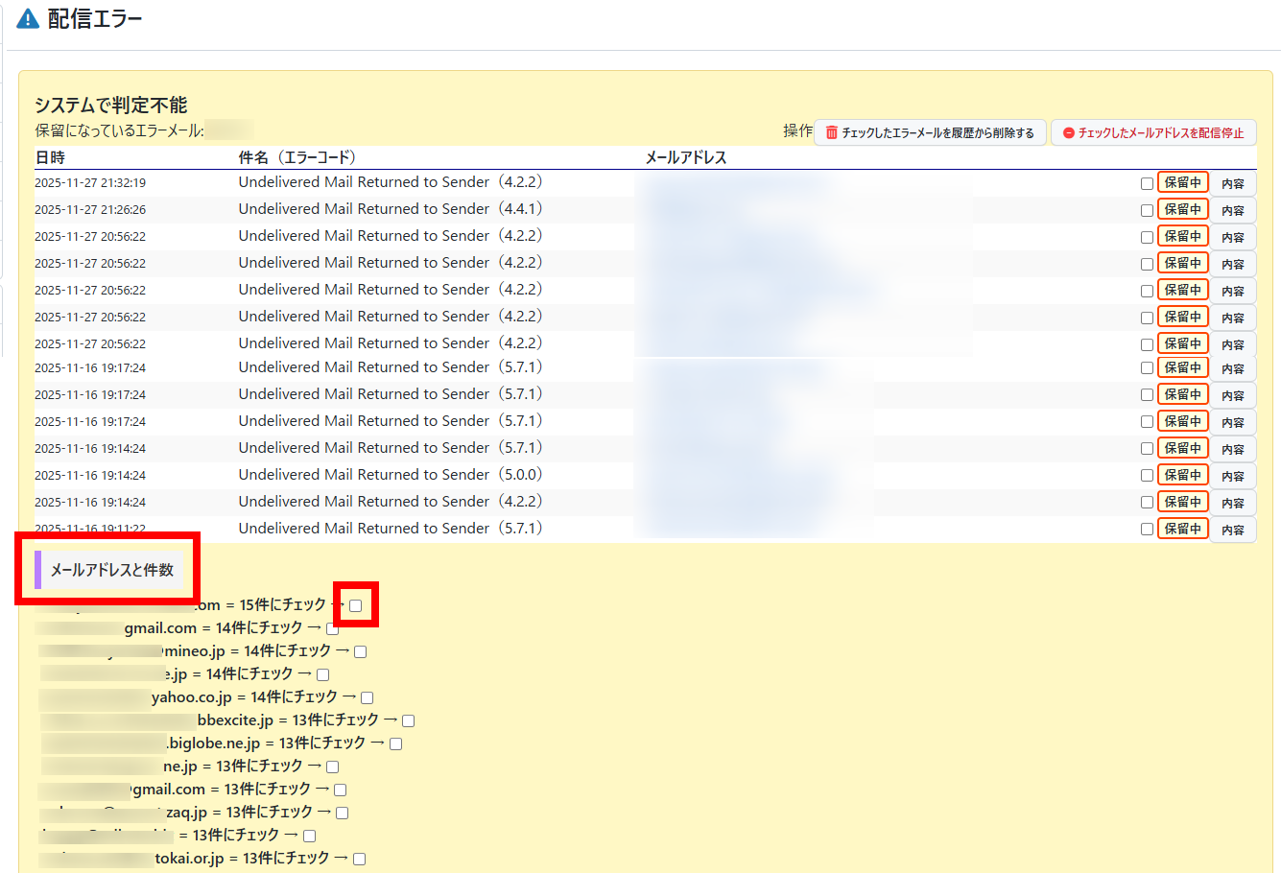Check the biglobe.ne.jp 13件 checkbox
The image size is (1281, 873).
point(395,744)
